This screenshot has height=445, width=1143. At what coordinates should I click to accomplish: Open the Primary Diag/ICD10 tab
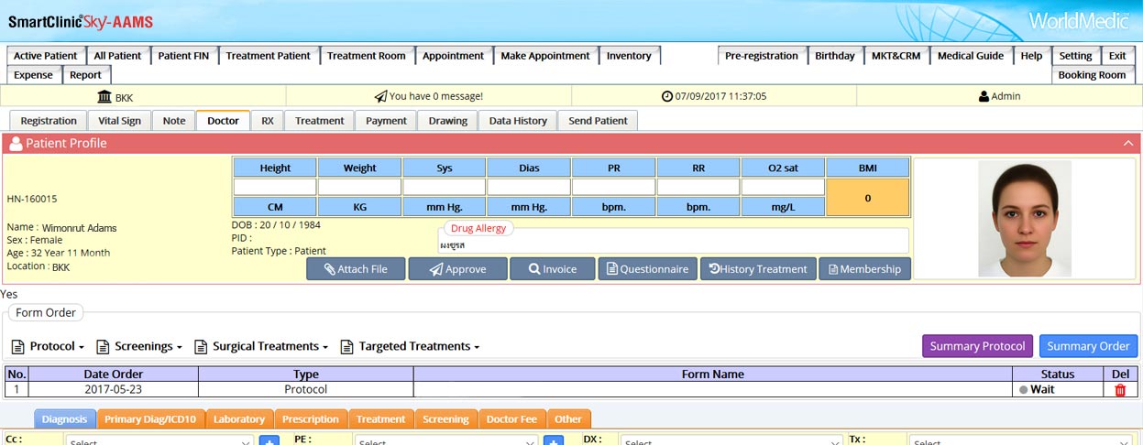pyautogui.click(x=150, y=419)
